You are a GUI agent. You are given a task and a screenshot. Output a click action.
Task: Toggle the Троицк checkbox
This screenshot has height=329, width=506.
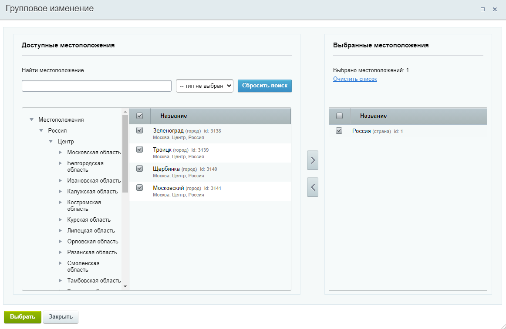point(140,150)
